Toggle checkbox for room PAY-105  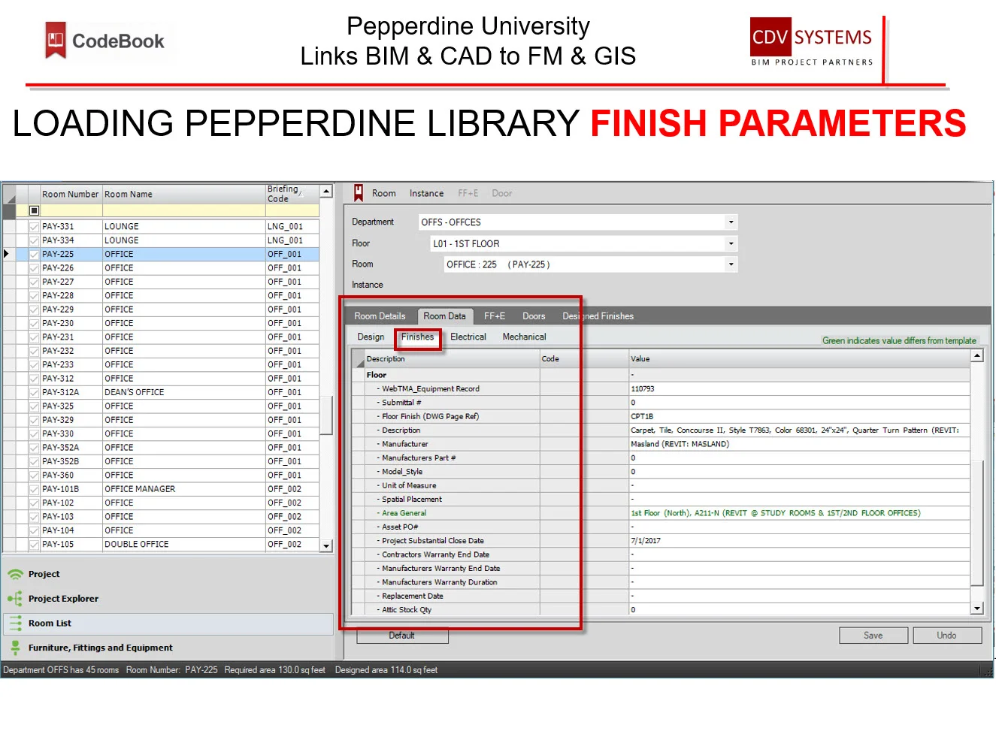click(34, 544)
